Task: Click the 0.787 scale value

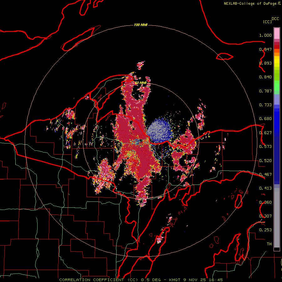Action: (265, 91)
